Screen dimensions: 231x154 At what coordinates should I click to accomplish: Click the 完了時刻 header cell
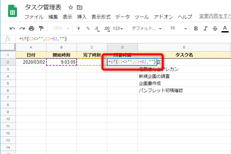tap(92, 55)
